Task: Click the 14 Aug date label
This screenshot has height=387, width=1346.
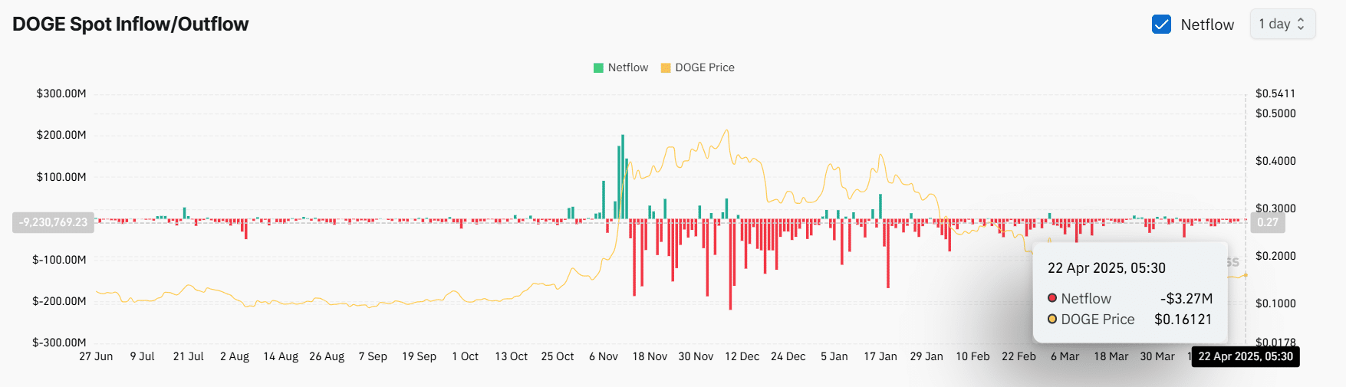Action: tap(281, 356)
